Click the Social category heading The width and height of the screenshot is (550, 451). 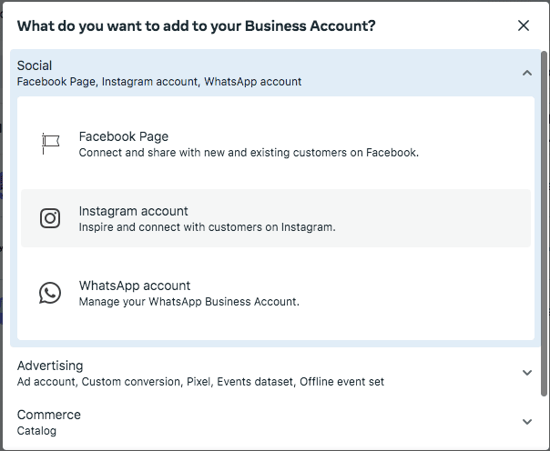pyautogui.click(x=35, y=65)
